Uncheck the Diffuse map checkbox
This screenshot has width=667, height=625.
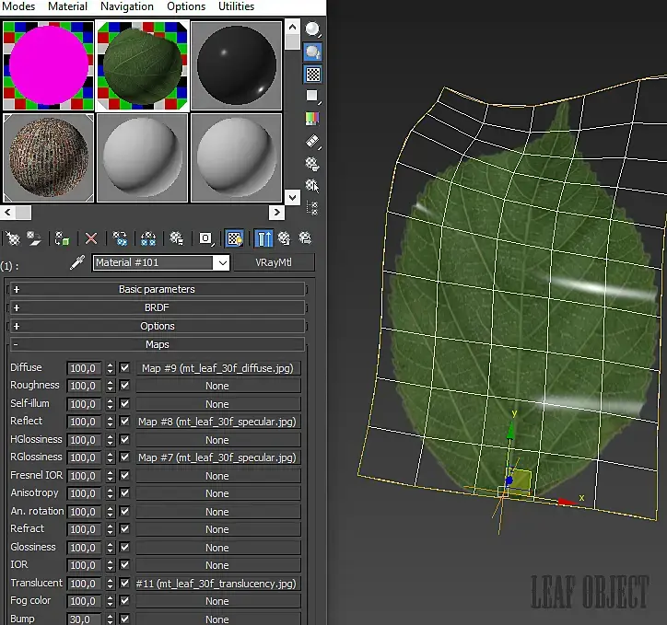click(125, 368)
